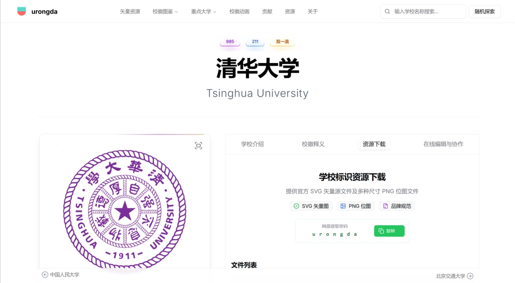Click the SVG 矢量图 chip
Screen dimensions: 515x283
311,206
